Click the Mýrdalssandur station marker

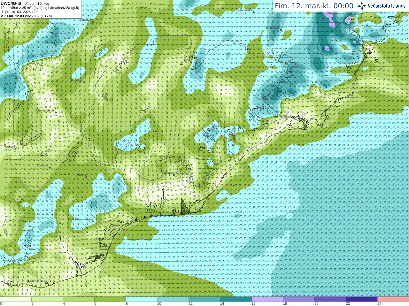pyautogui.click(x=46, y=283)
